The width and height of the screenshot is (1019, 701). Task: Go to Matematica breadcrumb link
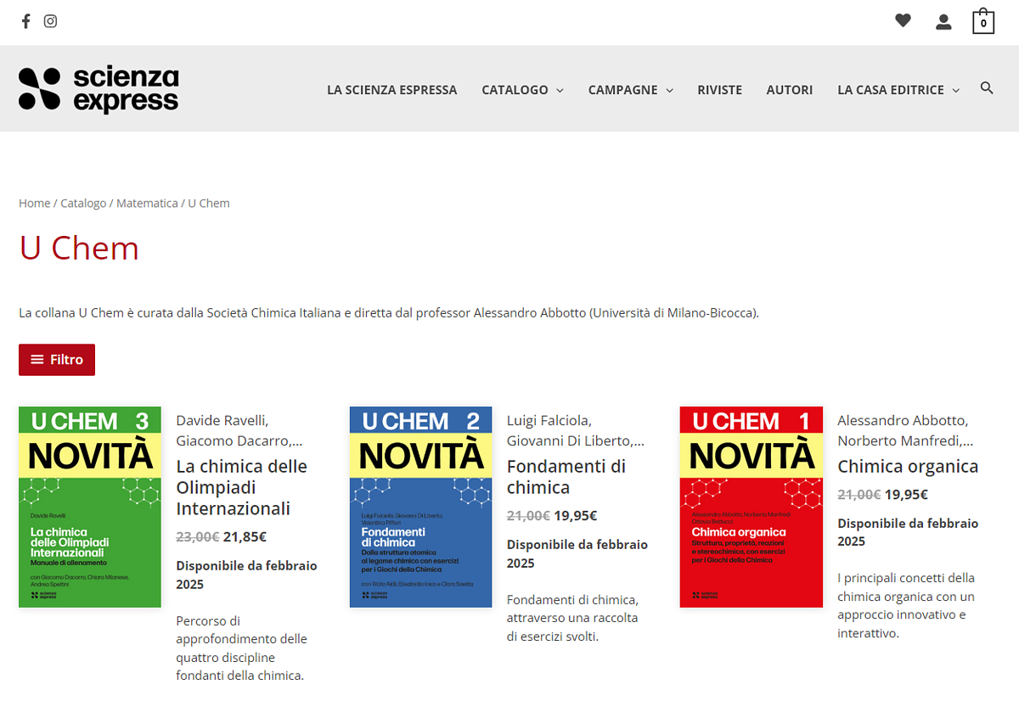click(x=147, y=204)
